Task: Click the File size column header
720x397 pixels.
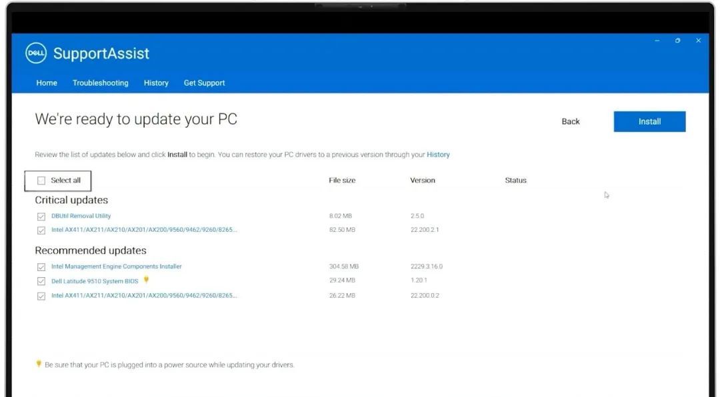Action: (x=342, y=181)
